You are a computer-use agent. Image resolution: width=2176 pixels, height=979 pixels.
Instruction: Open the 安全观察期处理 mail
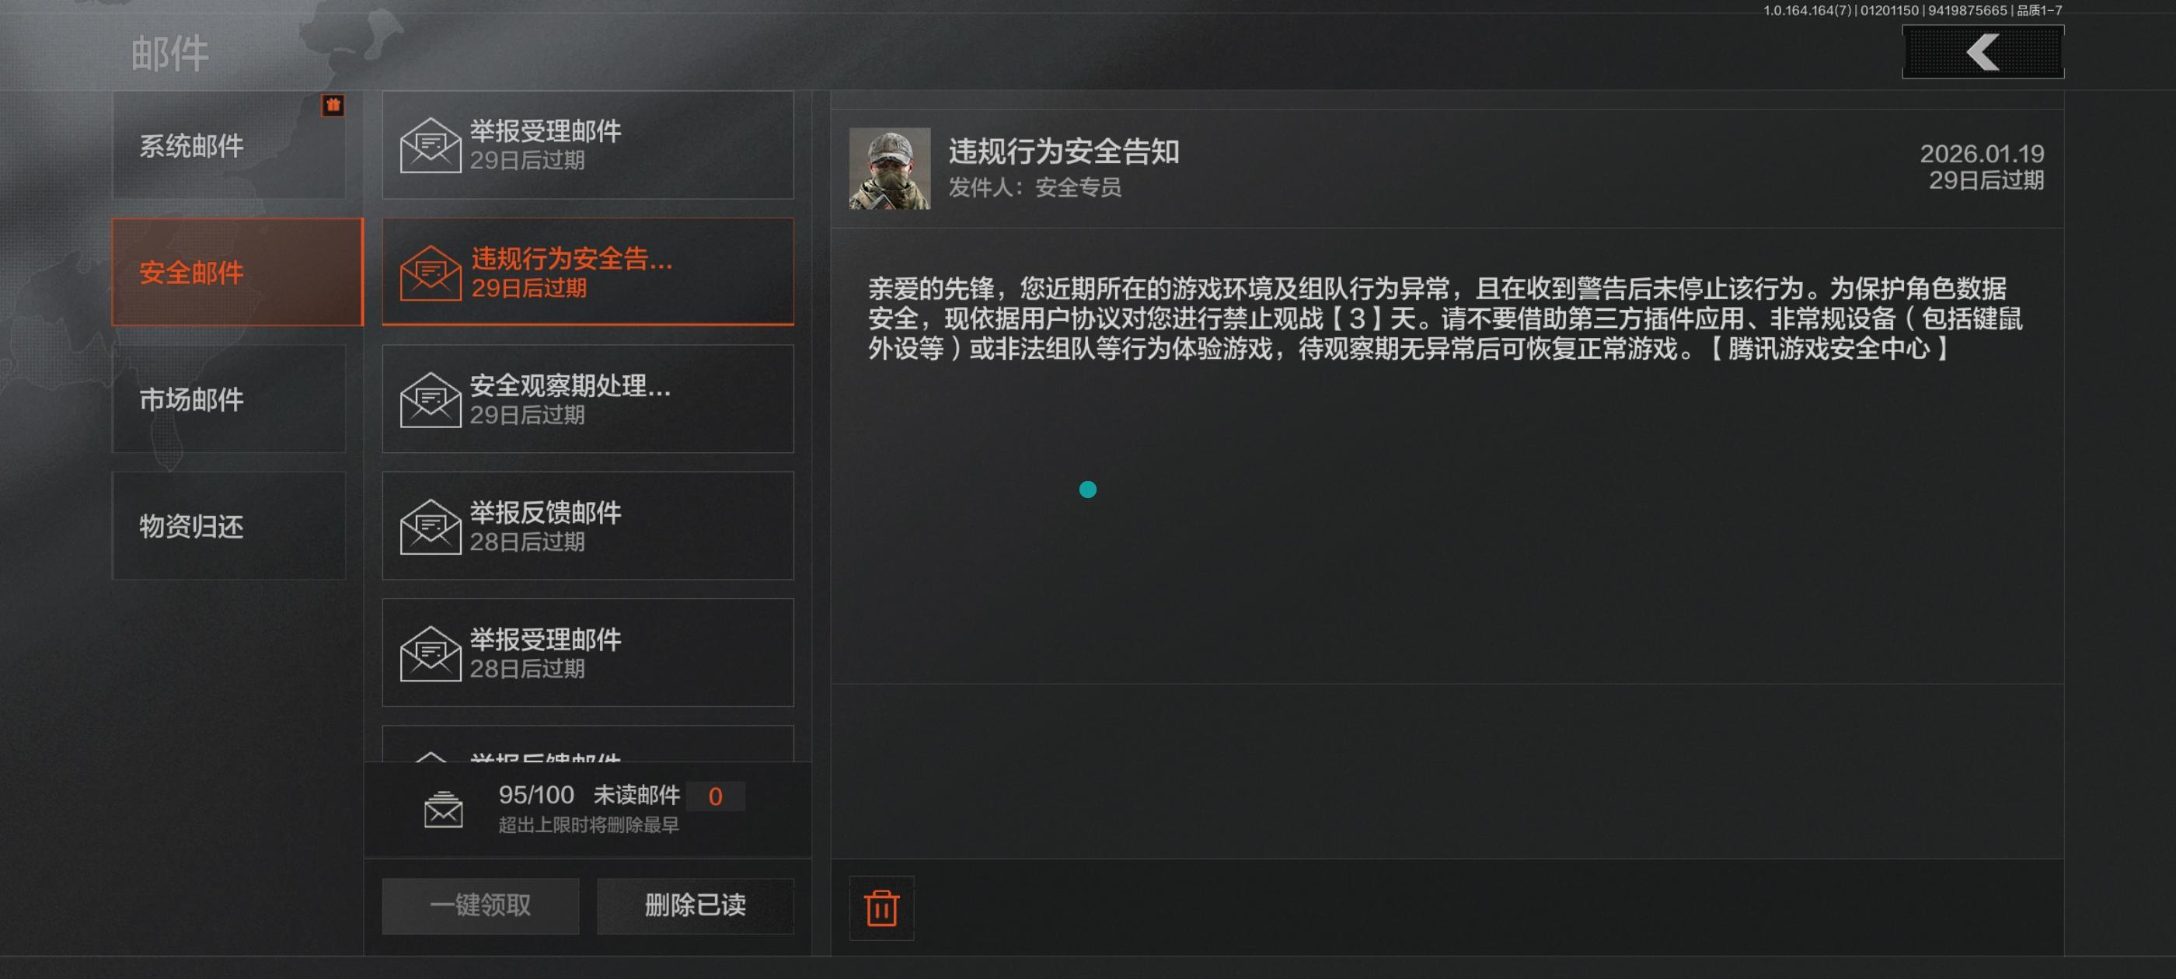[588, 399]
